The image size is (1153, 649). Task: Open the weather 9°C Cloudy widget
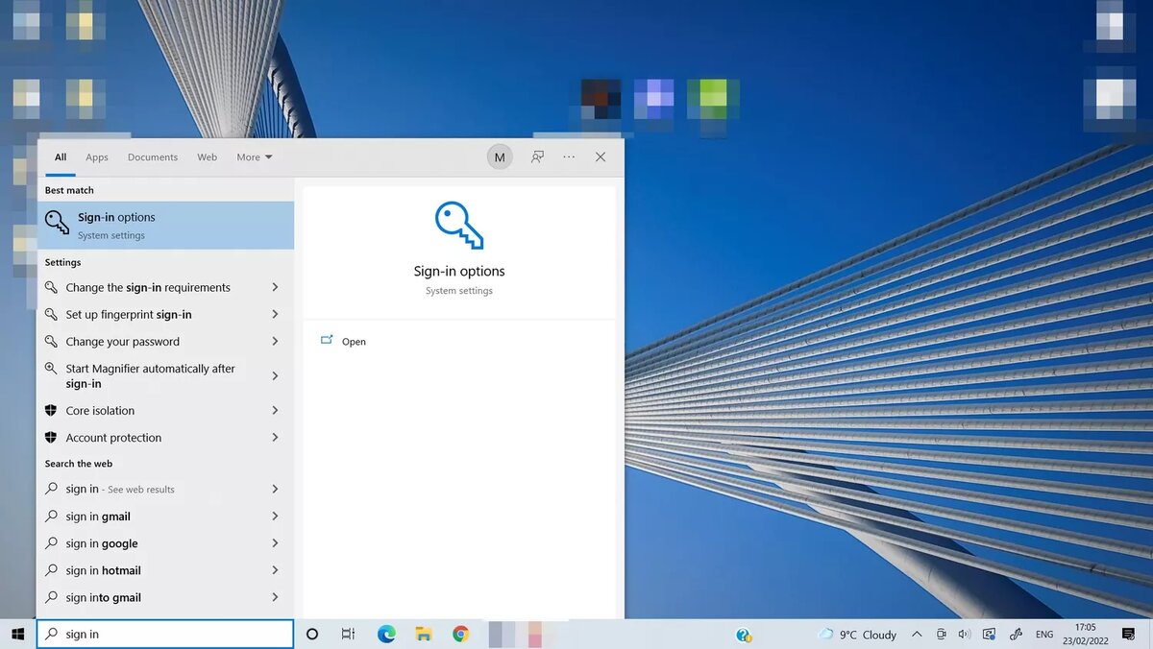[x=857, y=635]
